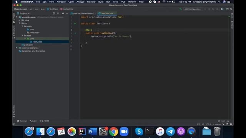This screenshot has height=138, width=246.
Task: Open IntelliJ IDEA from the Dock
Action: 82,131
